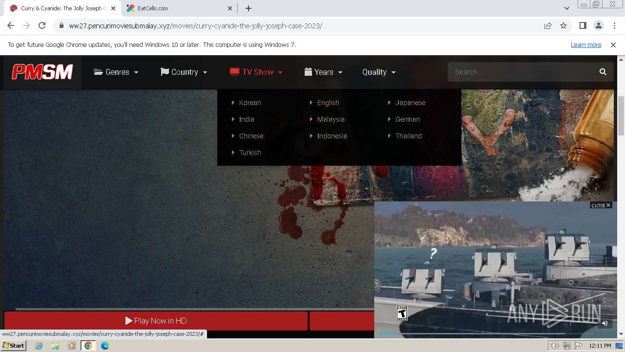625x352 pixels.
Task: Select India in TV Show menu
Action: (247, 119)
